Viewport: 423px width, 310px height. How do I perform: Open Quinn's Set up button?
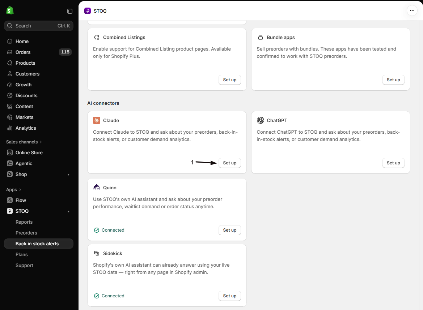click(x=229, y=230)
